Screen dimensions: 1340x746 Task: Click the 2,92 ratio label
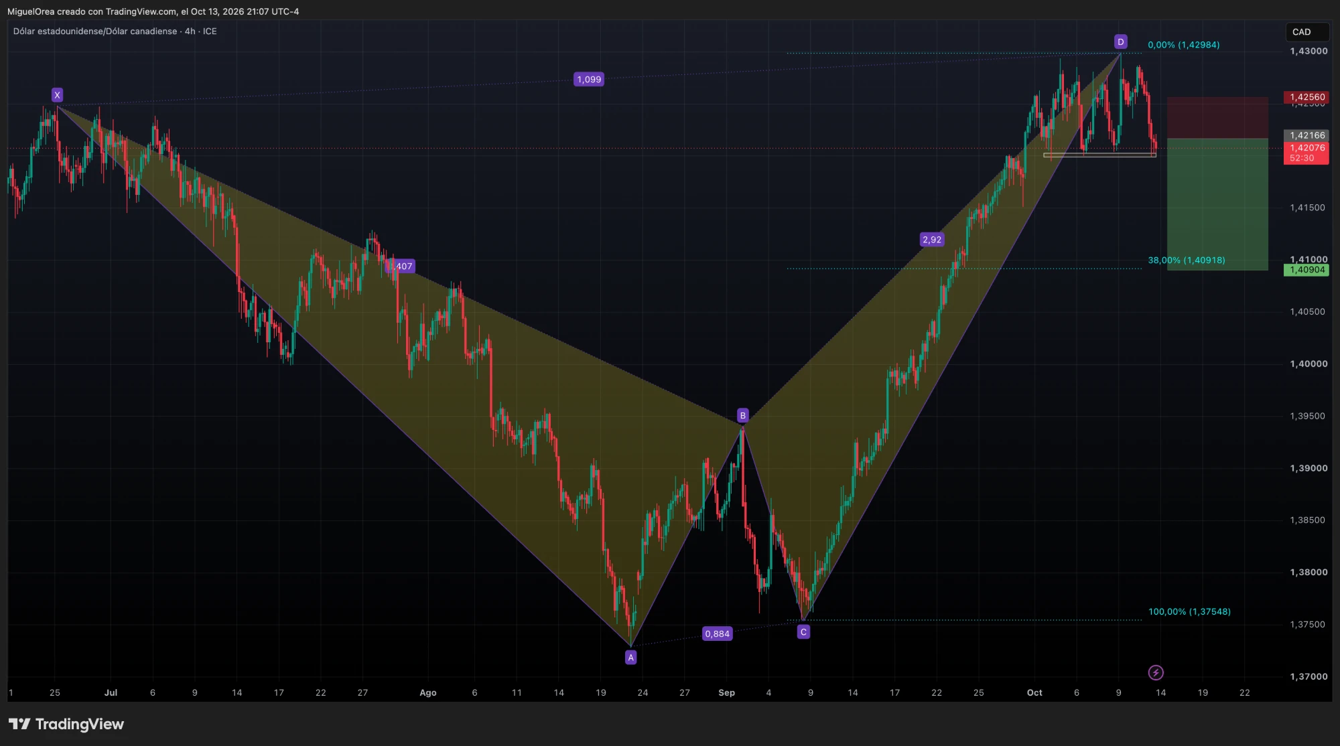point(932,239)
